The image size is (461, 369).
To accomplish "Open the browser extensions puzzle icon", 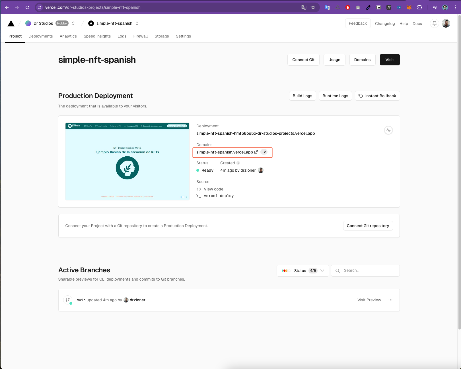I will 419,7.
